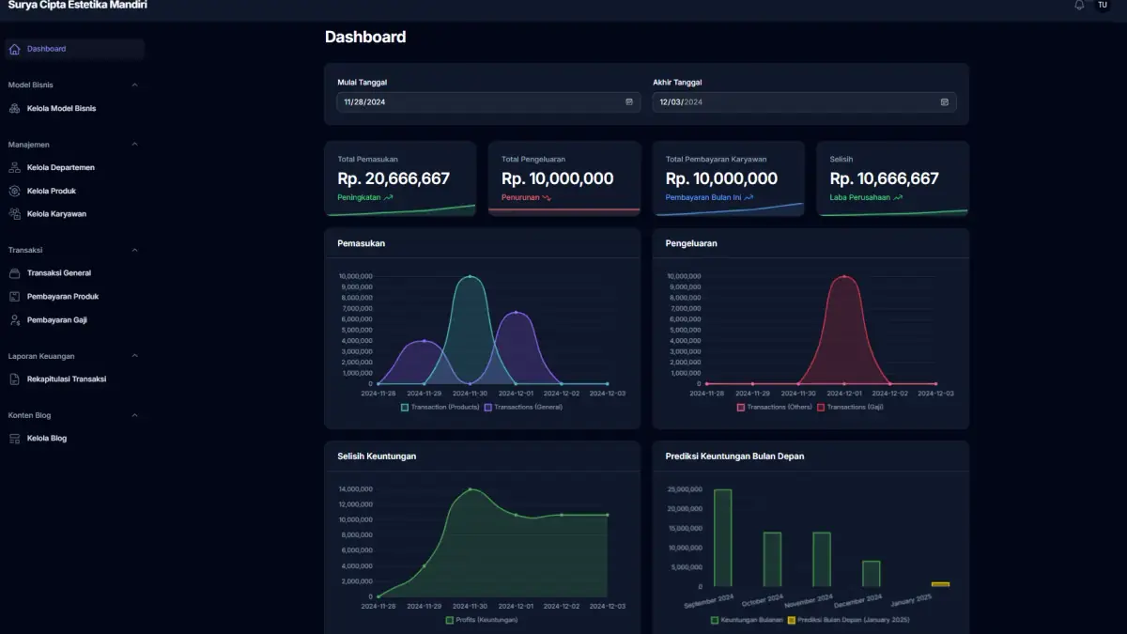The width and height of the screenshot is (1127, 634).
Task: Click the Pembayaran Gaji icon
Action: (x=14, y=319)
